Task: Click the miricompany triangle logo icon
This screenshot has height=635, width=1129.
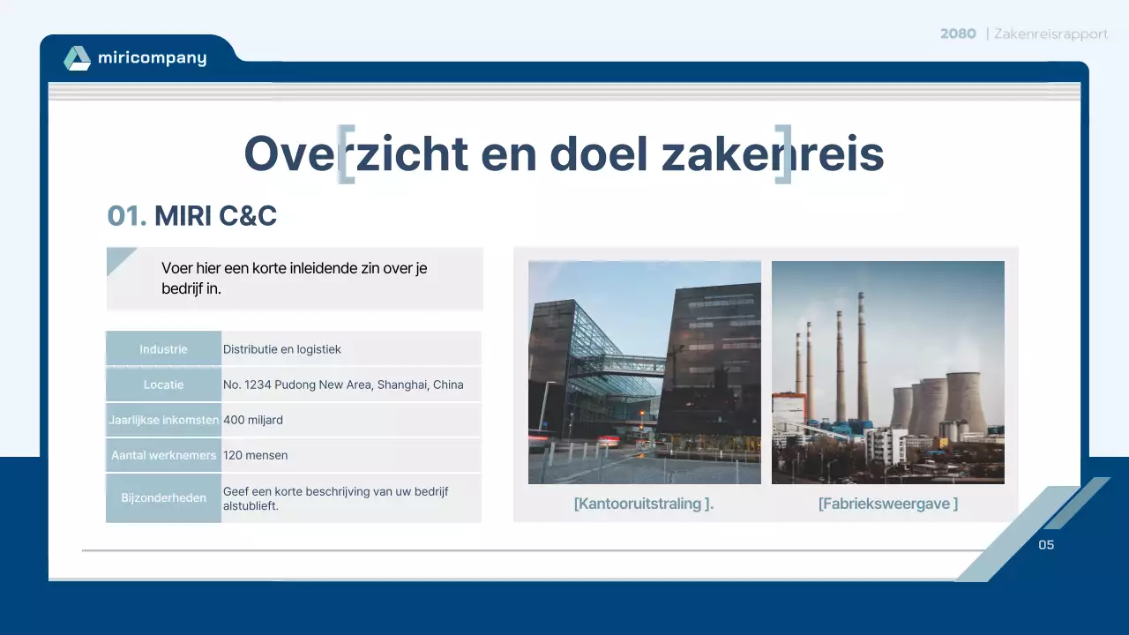Action: [76, 57]
